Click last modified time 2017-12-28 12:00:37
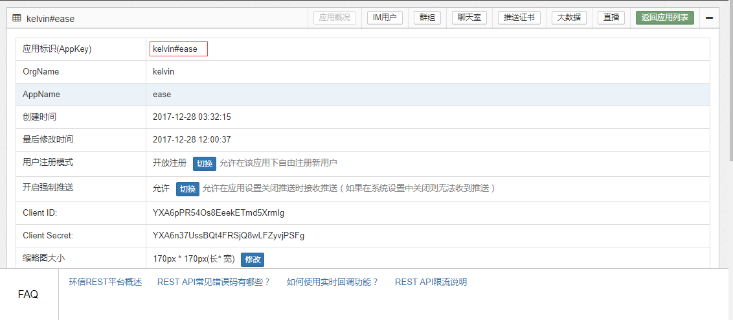733x320 pixels. point(192,139)
